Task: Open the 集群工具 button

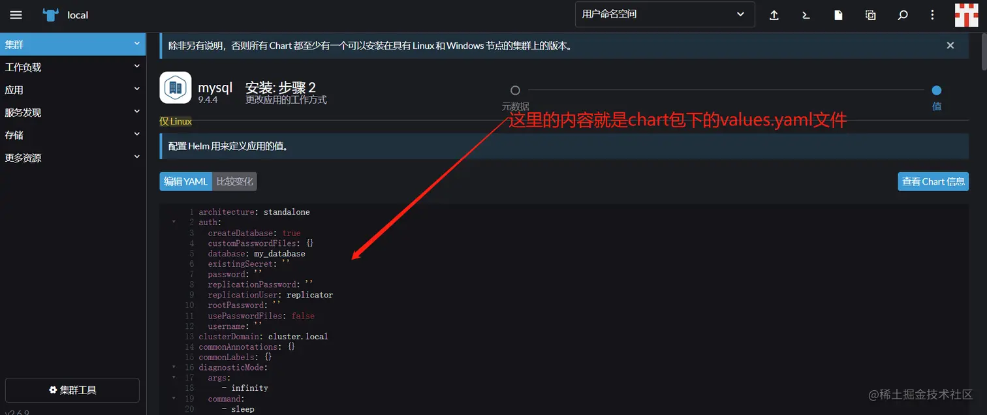Action: (x=72, y=390)
